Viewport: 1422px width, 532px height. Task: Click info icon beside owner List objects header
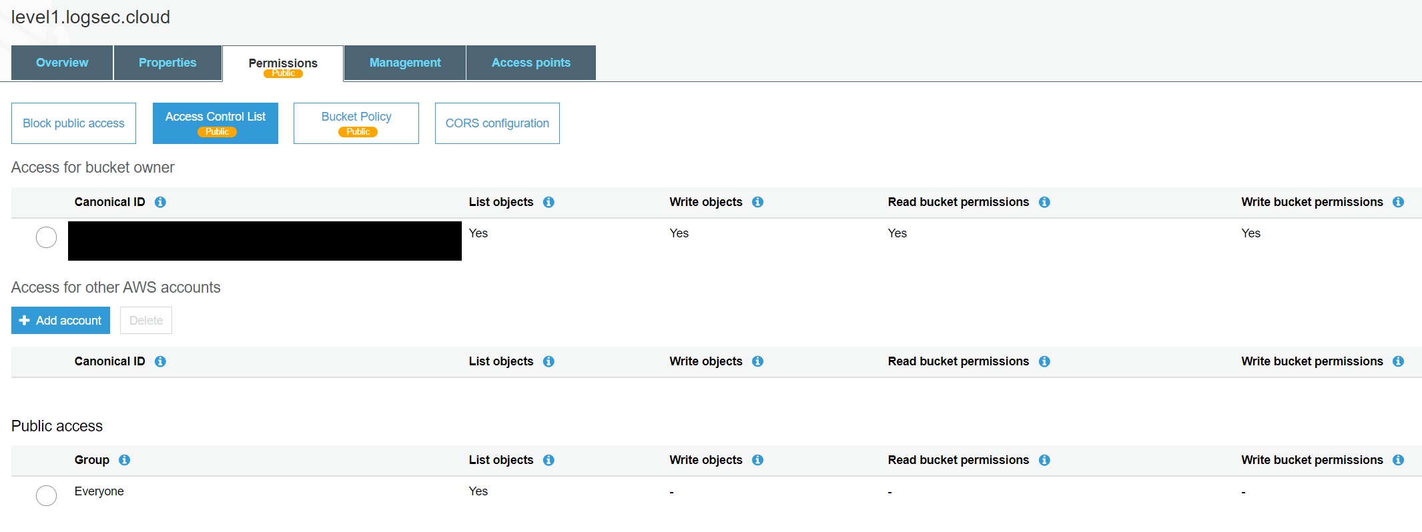pyautogui.click(x=549, y=202)
